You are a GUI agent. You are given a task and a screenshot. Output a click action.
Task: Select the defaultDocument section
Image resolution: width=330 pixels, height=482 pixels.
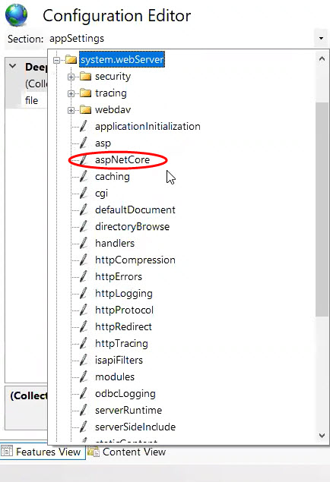[x=135, y=210]
